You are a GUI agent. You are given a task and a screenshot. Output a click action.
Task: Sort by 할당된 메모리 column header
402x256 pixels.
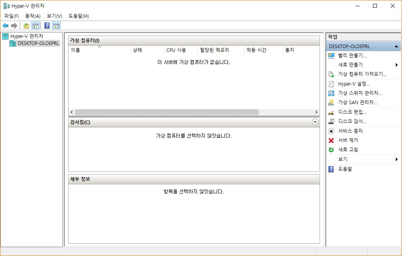tap(221, 50)
